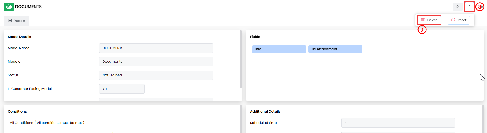The image size is (487, 133).
Task: Click the circular reset arrows icon
Action: click(453, 20)
